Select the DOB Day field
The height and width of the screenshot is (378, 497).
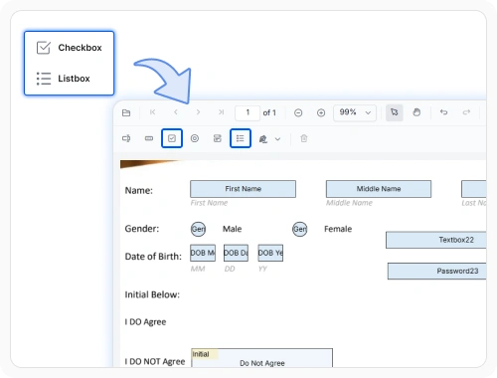[x=236, y=253]
